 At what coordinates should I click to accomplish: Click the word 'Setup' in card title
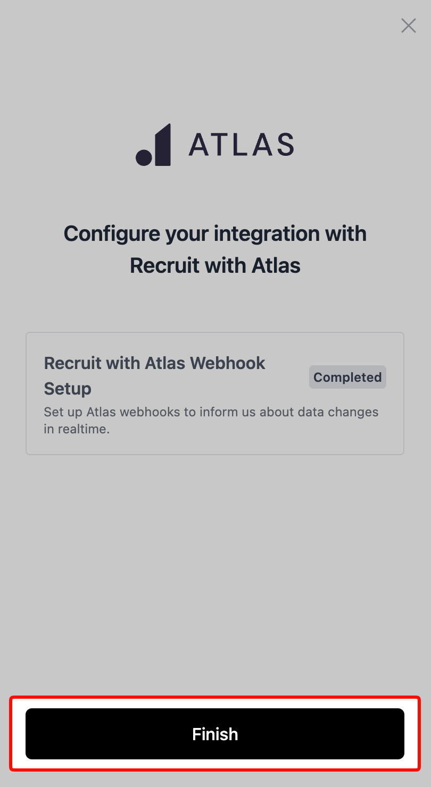[x=68, y=389]
